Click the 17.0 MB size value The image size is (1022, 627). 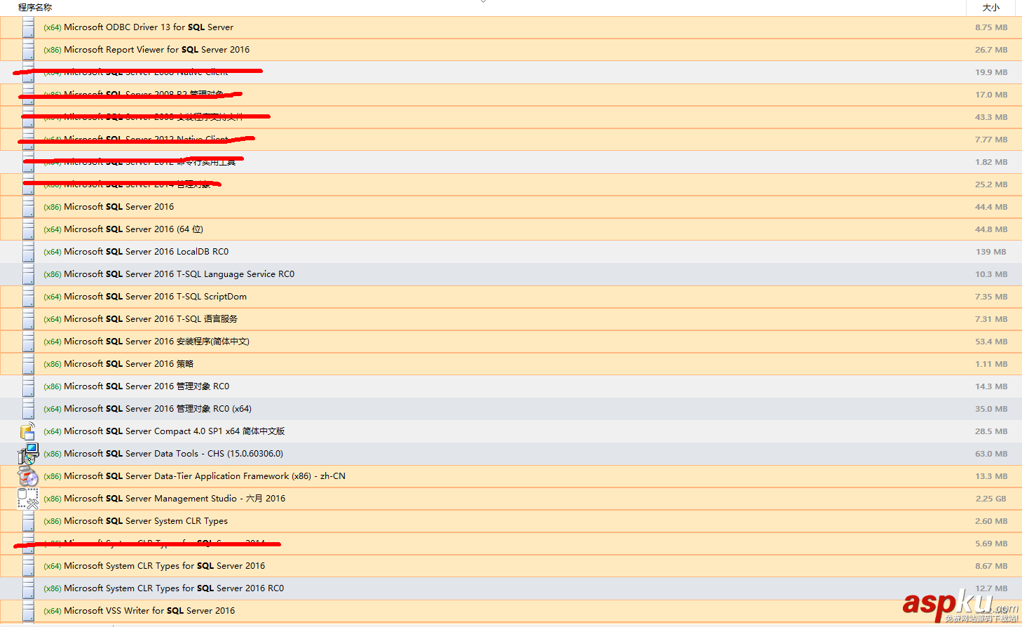pyautogui.click(x=991, y=95)
